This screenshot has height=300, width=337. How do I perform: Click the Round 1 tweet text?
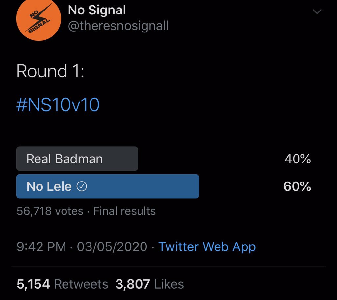pyautogui.click(x=50, y=71)
